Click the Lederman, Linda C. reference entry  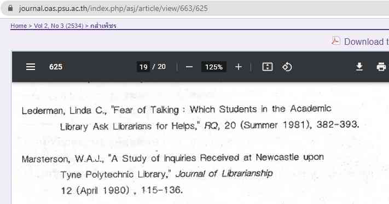(190, 118)
